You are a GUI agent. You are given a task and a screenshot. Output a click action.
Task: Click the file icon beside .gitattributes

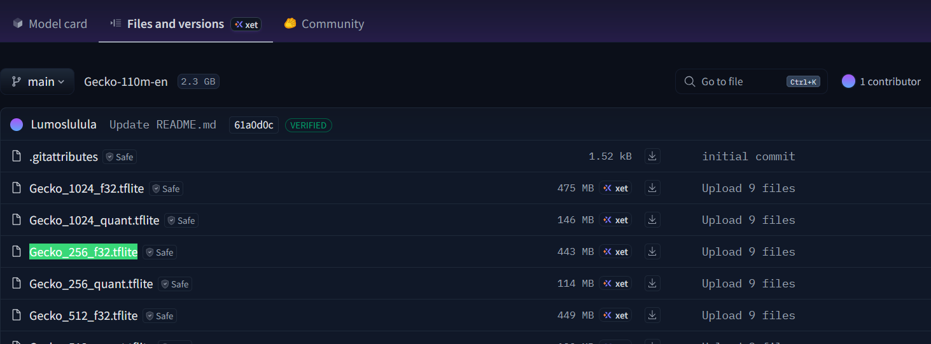tap(17, 156)
